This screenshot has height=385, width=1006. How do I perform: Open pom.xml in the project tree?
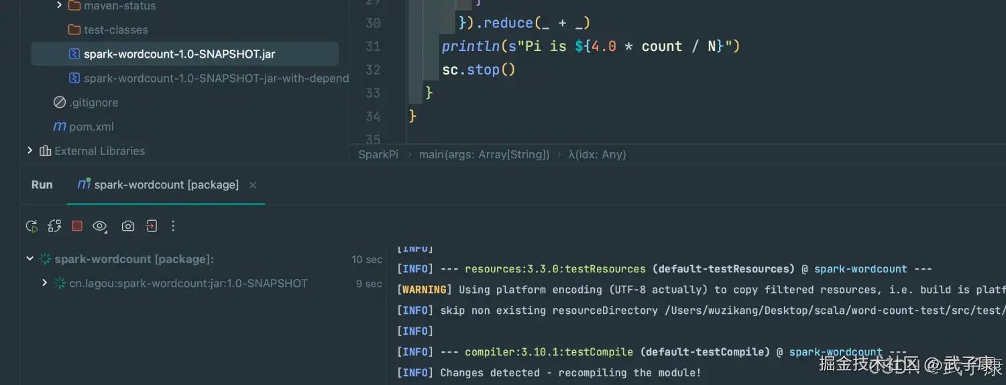pyautogui.click(x=91, y=127)
